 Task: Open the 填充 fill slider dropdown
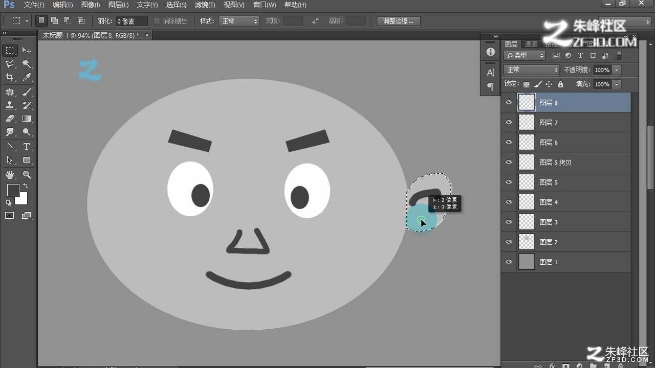coord(617,84)
